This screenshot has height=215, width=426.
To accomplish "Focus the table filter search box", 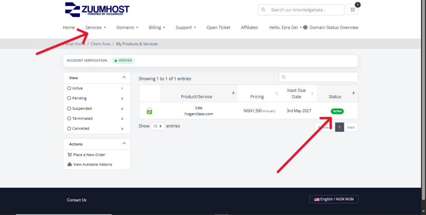I will click(x=318, y=77).
